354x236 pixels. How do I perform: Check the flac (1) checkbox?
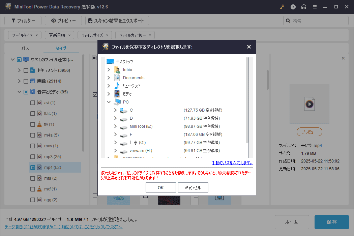[33, 113]
